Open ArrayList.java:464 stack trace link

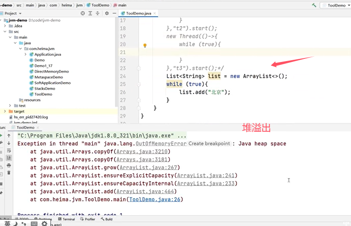(145, 192)
